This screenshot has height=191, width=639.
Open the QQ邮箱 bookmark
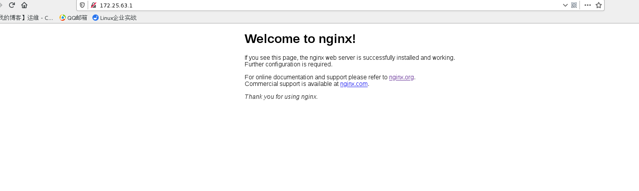73,18
